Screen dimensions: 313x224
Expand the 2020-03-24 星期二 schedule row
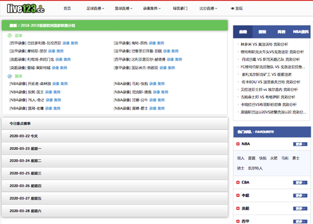pyautogui.click(x=115, y=161)
